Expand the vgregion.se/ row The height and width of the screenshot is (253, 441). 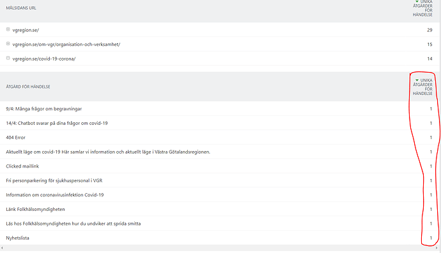[8, 29]
